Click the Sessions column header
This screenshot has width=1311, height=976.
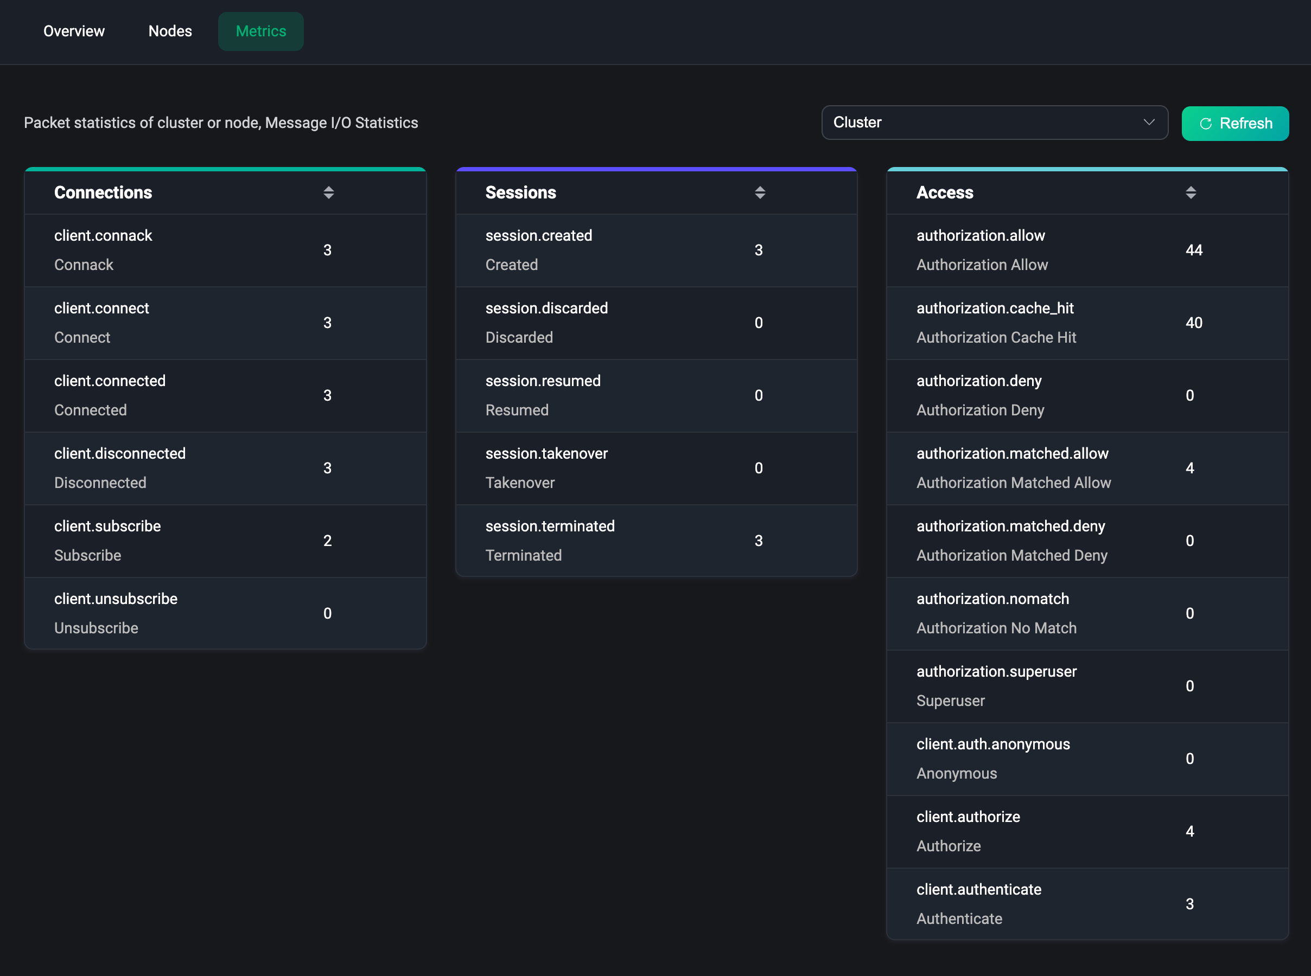[520, 192]
